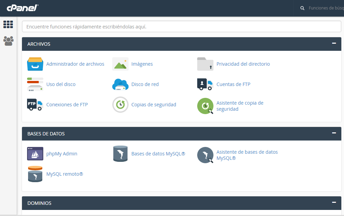The image size is (344, 216).
Task: Open the Copias de seguridad link
Action: [154, 105]
